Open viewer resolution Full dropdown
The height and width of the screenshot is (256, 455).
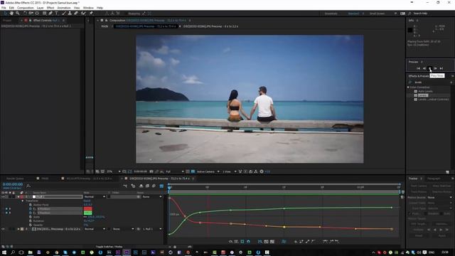[x=174, y=171]
